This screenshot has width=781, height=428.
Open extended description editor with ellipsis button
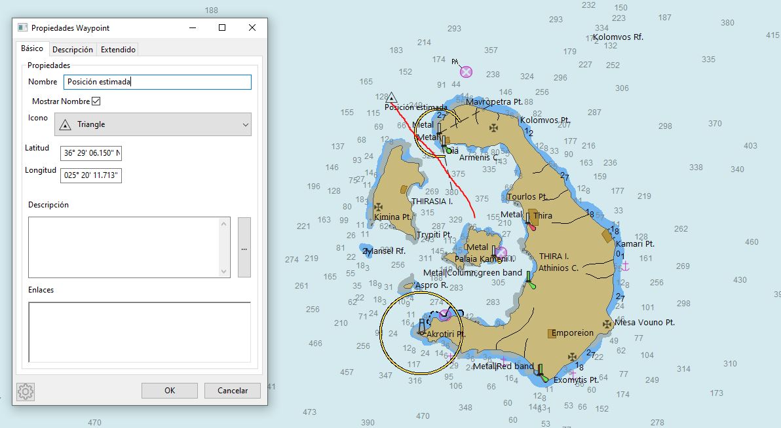tap(244, 248)
